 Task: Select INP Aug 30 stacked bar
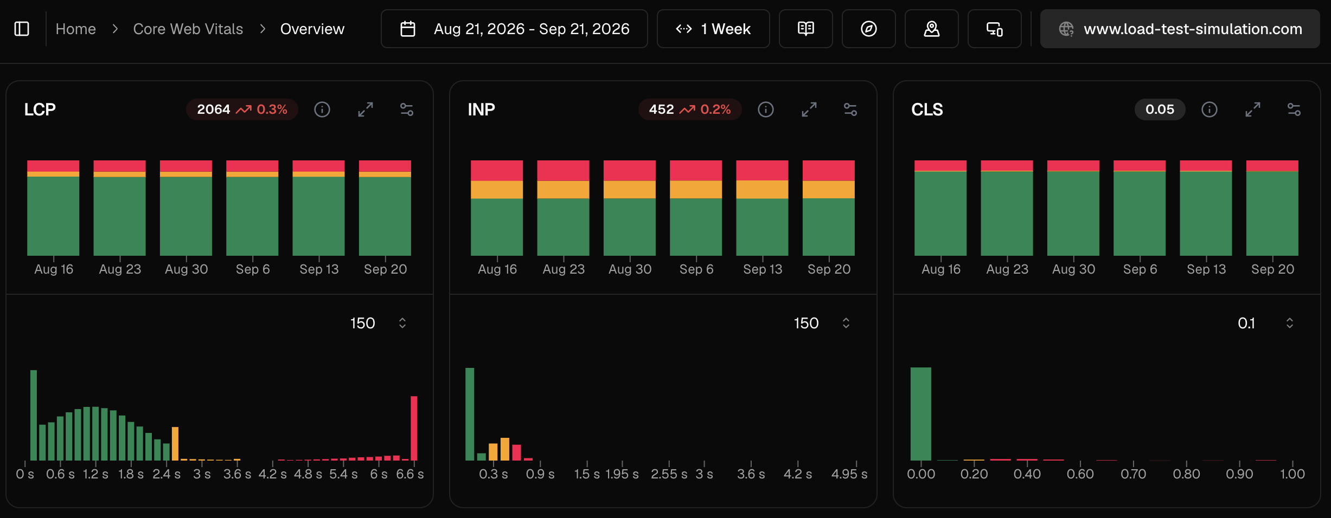[630, 208]
